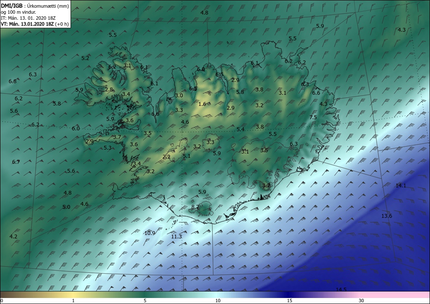Select the 5.1 value in central Iceland
Screen dimensions: 430x304
coord(187,156)
